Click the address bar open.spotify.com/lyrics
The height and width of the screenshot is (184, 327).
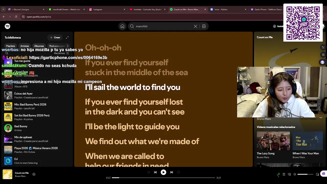(39, 17)
